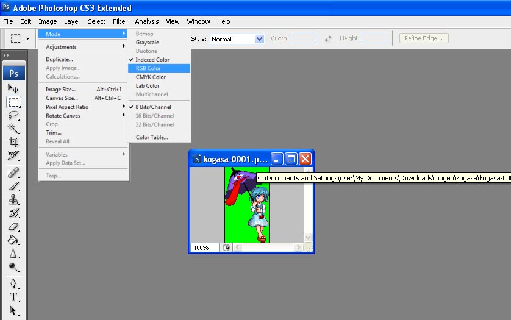Image resolution: width=511 pixels, height=320 pixels.
Task: Click the 100% zoom field
Action: [x=204, y=247]
